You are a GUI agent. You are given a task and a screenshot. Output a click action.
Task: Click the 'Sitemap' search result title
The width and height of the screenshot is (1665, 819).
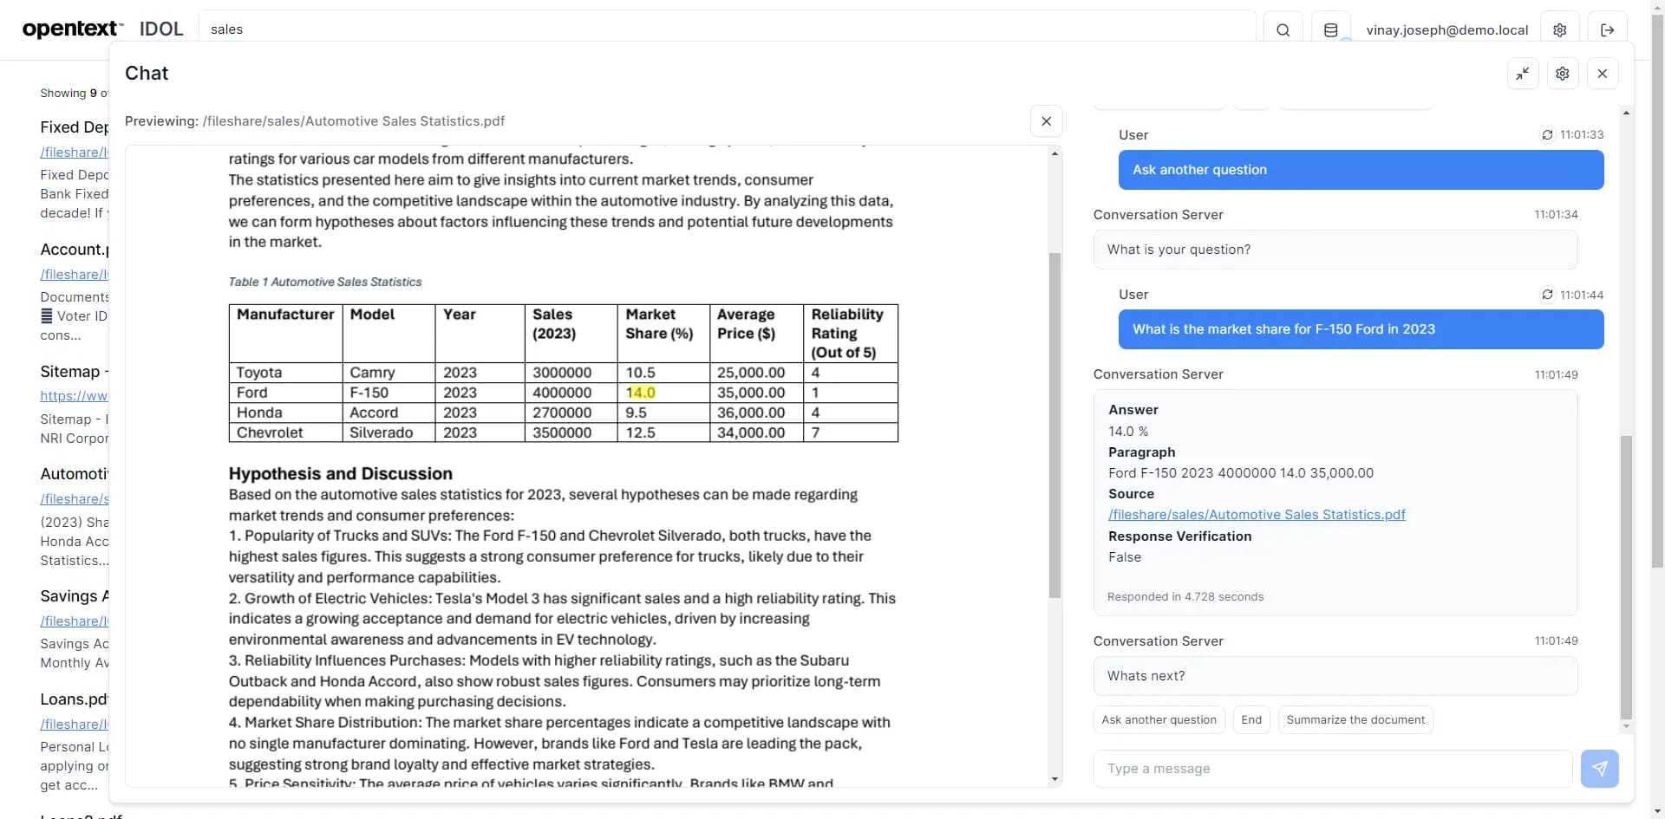74,372
